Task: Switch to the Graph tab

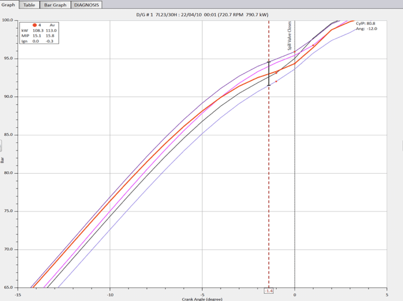Action: [x=9, y=5]
